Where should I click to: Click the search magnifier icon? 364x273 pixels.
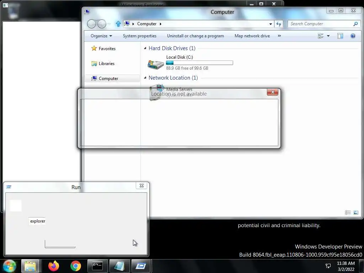tap(355, 24)
